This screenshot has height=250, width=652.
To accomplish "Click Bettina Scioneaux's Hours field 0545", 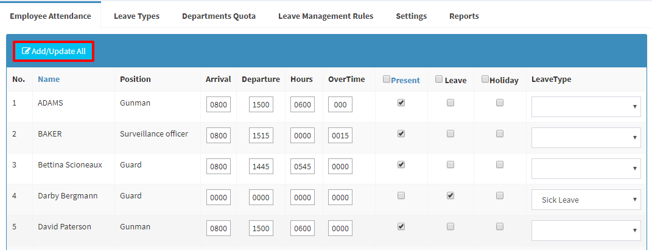I will pos(303,167).
